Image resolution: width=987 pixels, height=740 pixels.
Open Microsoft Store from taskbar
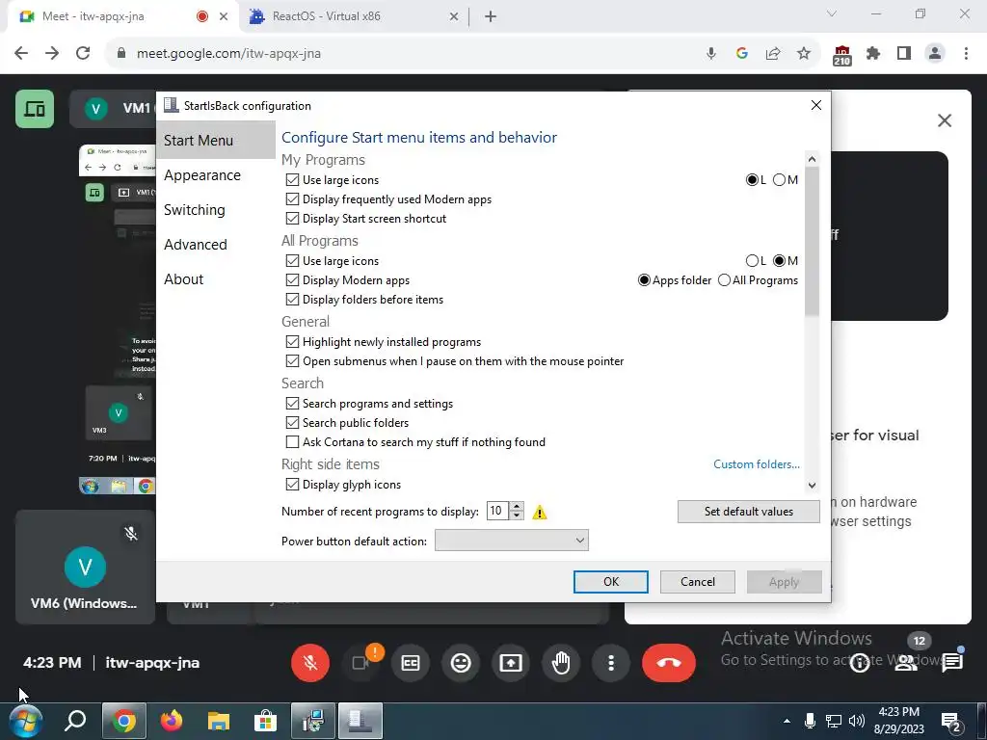(266, 721)
